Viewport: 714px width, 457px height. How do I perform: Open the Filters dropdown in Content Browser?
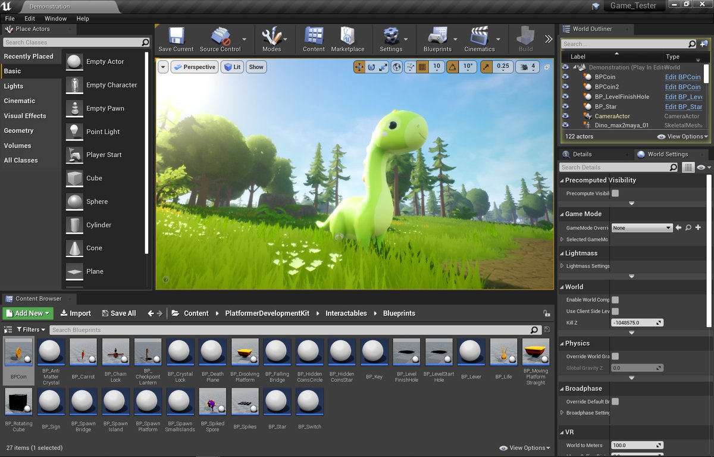point(30,330)
